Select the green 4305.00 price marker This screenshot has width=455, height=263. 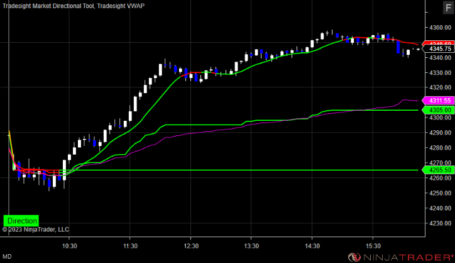pyautogui.click(x=438, y=110)
